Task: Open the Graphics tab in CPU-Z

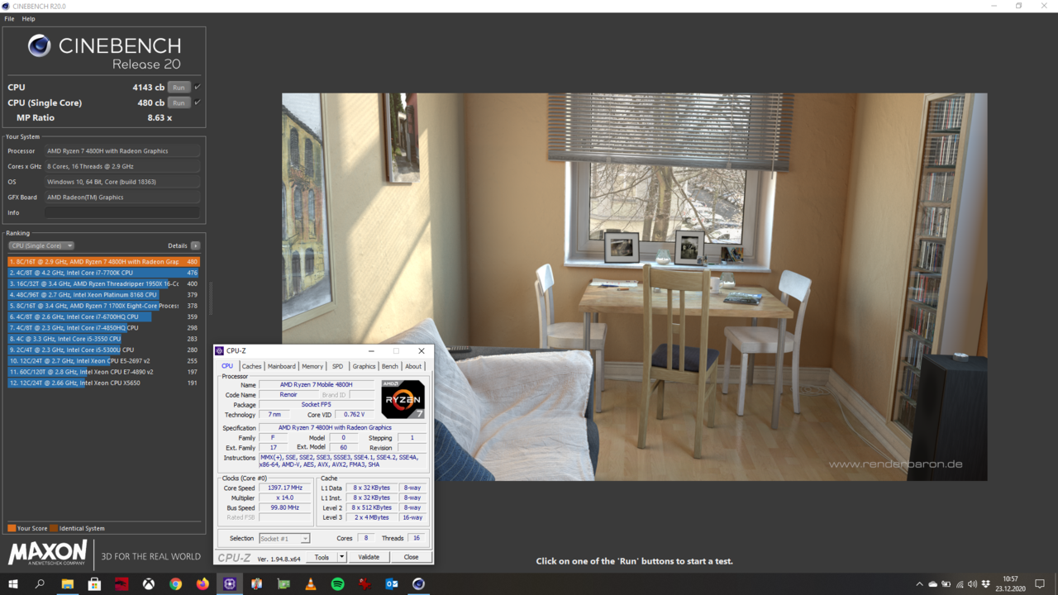Action: 364,366
